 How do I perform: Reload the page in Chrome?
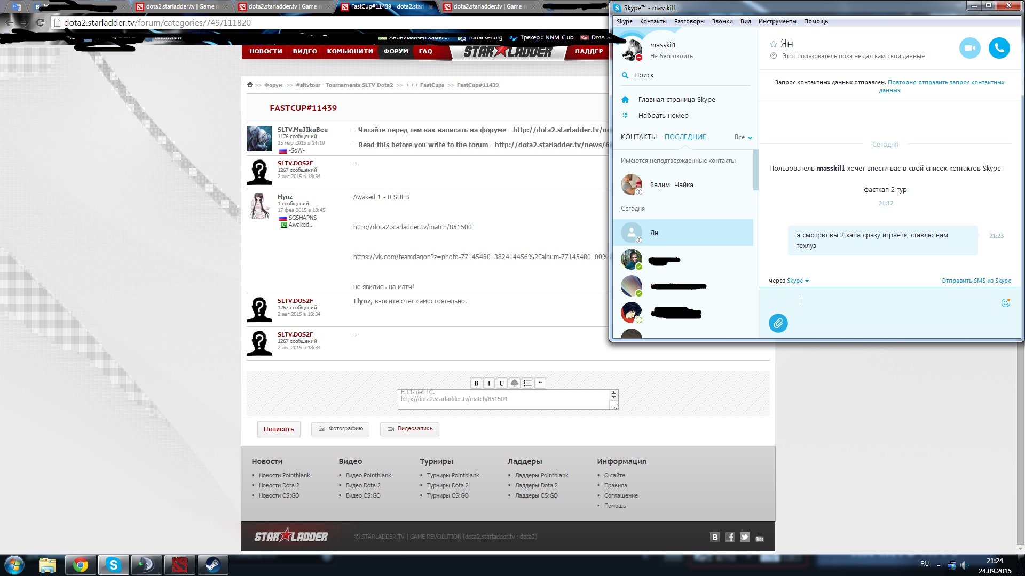[40, 22]
